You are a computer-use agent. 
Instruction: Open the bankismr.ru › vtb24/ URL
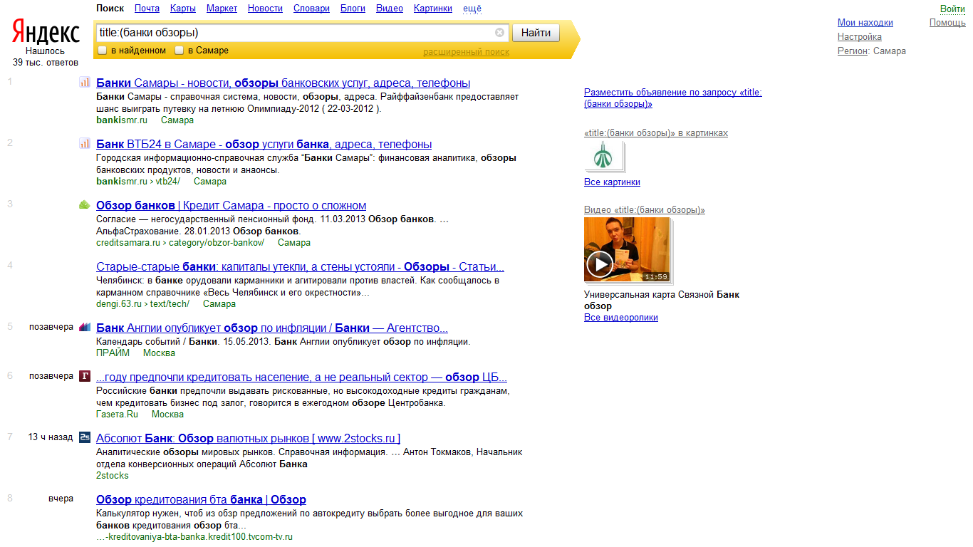pyautogui.click(x=138, y=182)
